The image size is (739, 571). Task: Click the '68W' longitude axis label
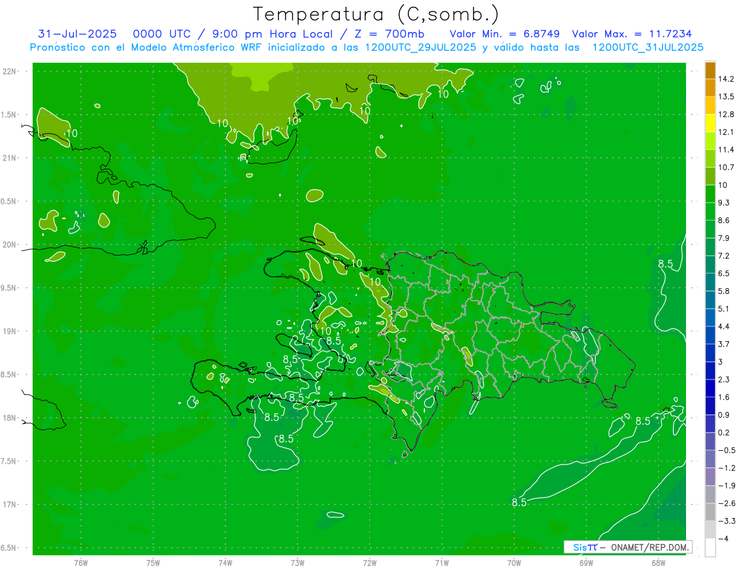(658, 563)
